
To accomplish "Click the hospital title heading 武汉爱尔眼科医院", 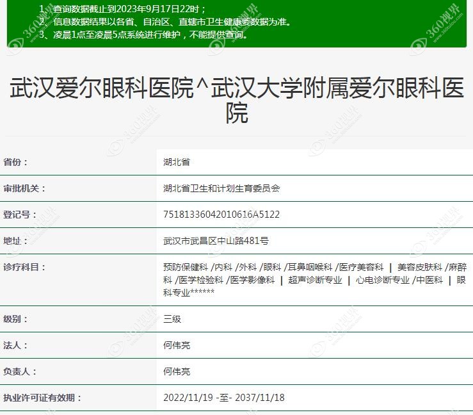I will click(237, 100).
